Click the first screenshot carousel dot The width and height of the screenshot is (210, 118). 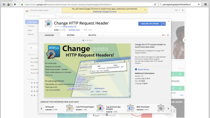coord(83,40)
